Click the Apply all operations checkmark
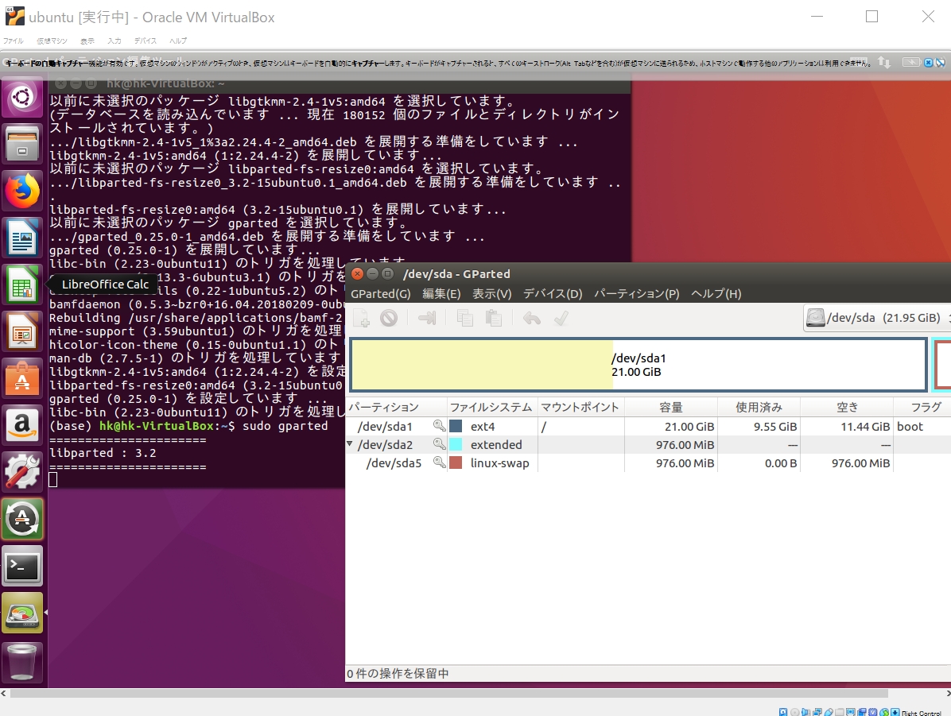The width and height of the screenshot is (951, 716). tap(561, 318)
